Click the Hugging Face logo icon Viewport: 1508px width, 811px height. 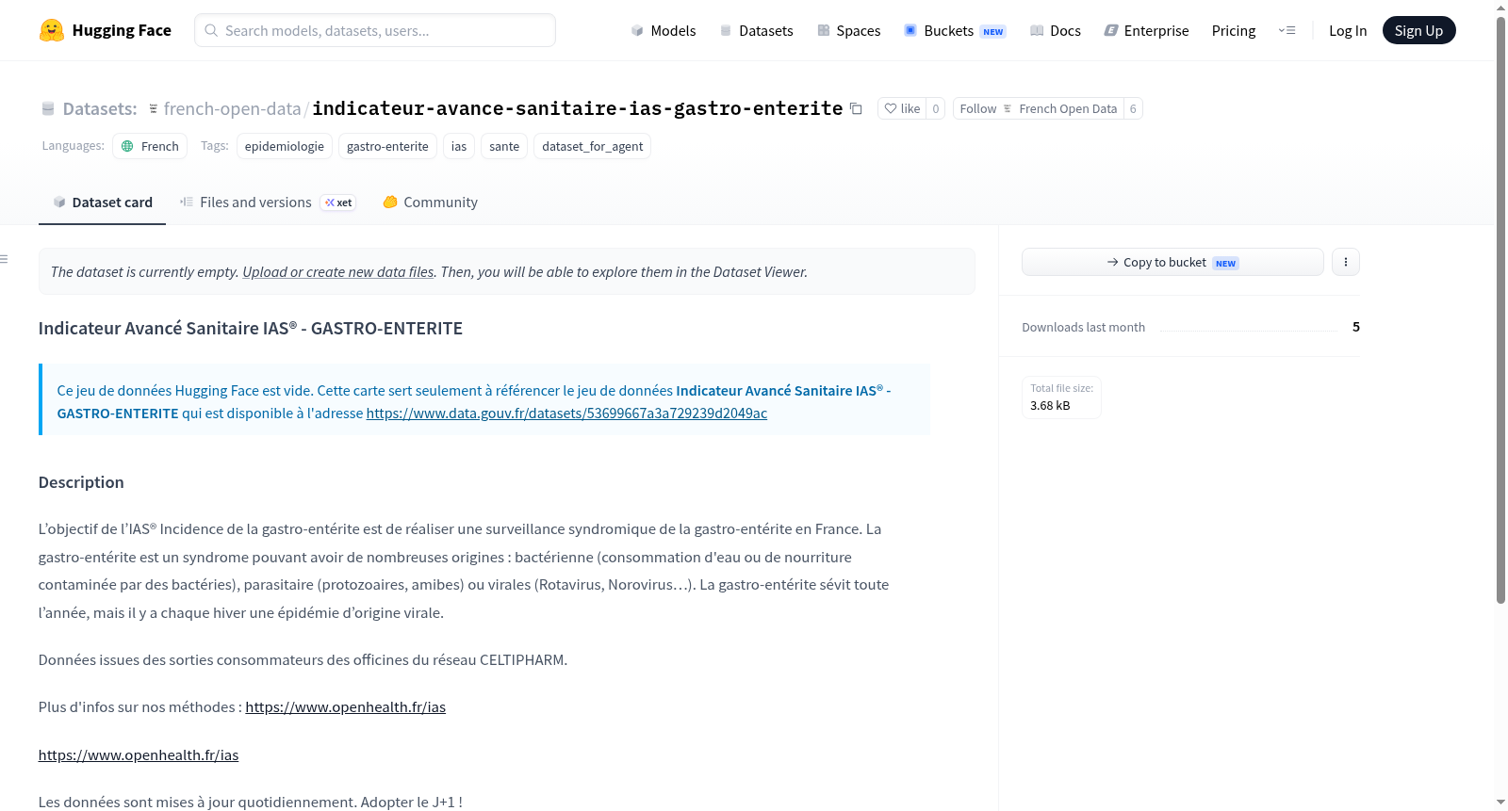point(52,30)
